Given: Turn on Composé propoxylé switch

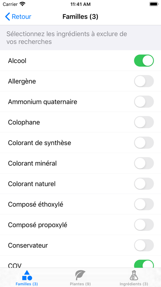Looking at the screenshot, I should click(144, 225).
